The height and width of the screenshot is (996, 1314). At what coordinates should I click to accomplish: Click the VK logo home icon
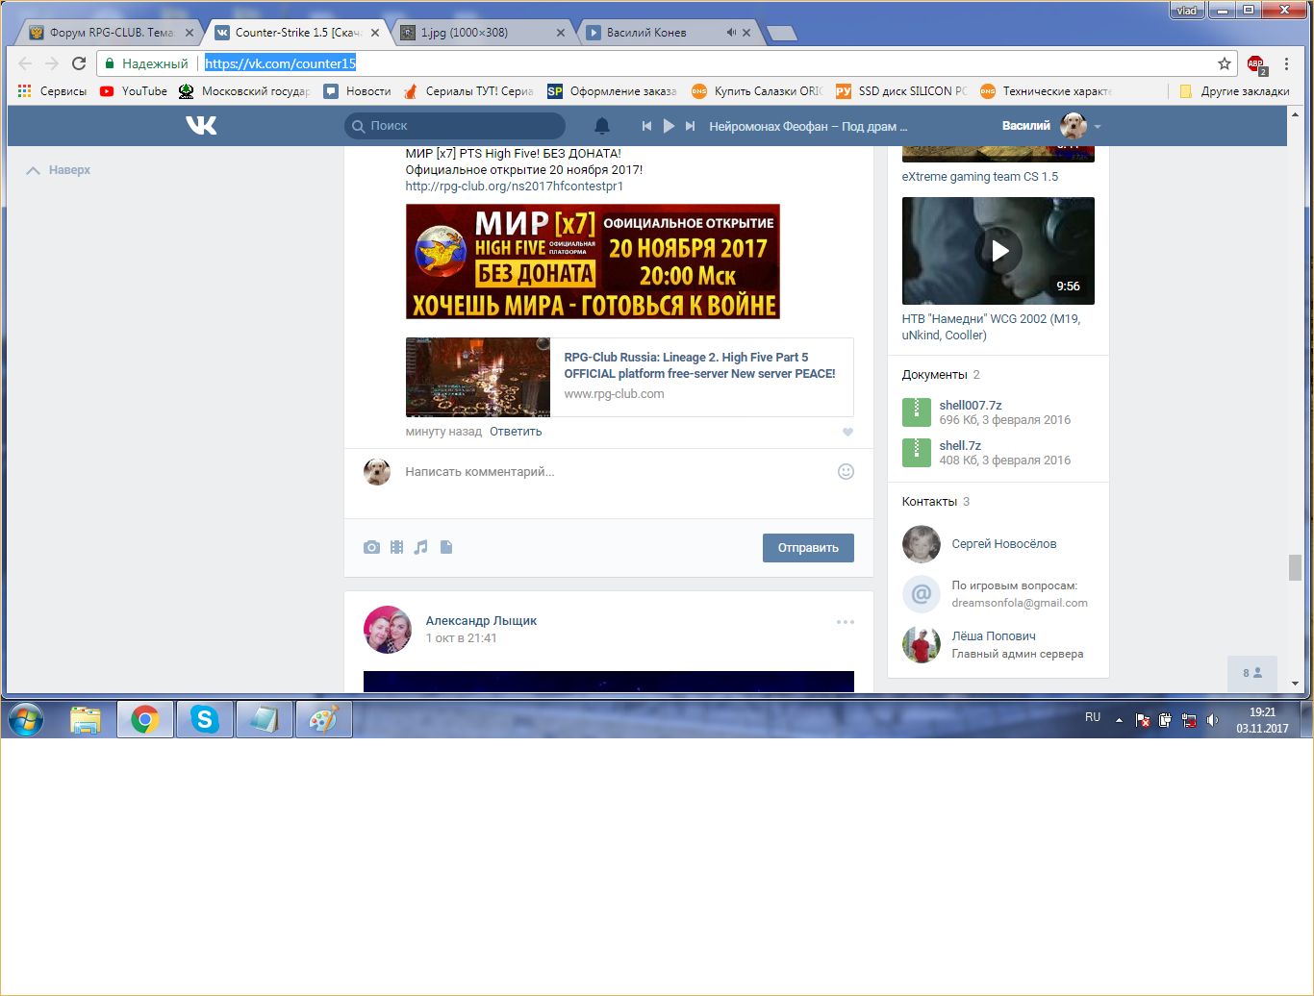pos(201,125)
